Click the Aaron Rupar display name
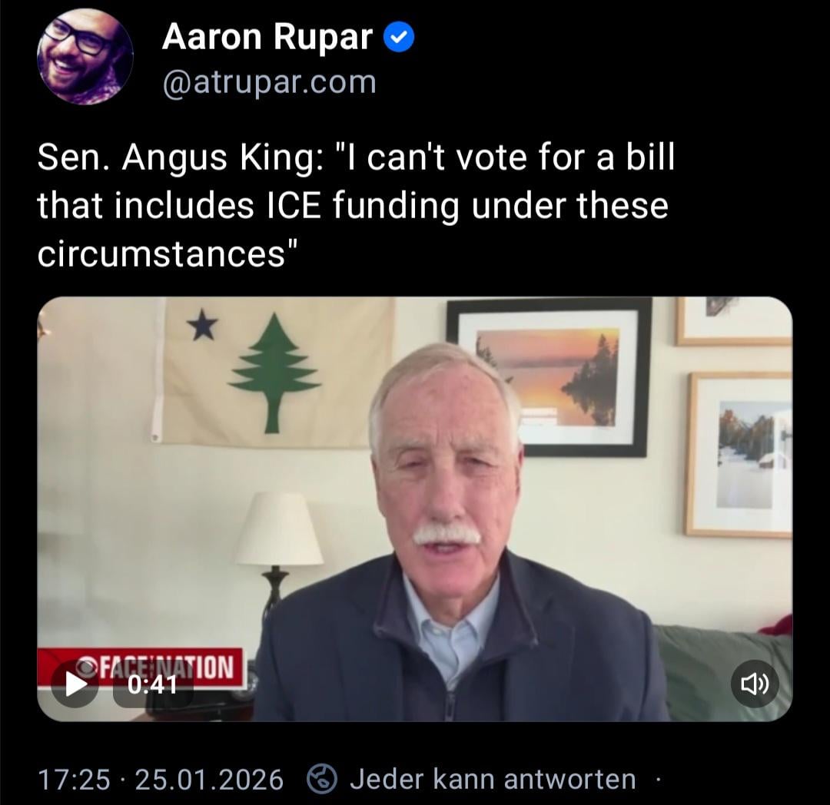This screenshot has width=830, height=805. 267,37
